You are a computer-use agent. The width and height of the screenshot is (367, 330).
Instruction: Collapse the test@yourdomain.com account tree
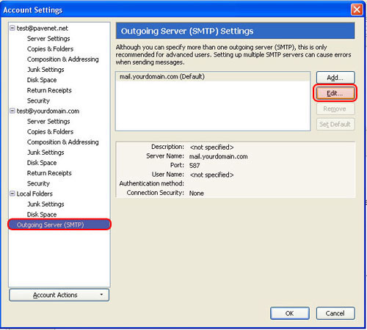[x=12, y=111]
